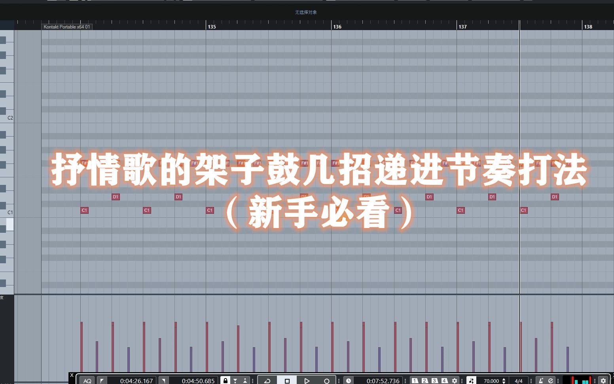Toggle the count-in icon
Viewport: 614px width, 384px height.
551,381
